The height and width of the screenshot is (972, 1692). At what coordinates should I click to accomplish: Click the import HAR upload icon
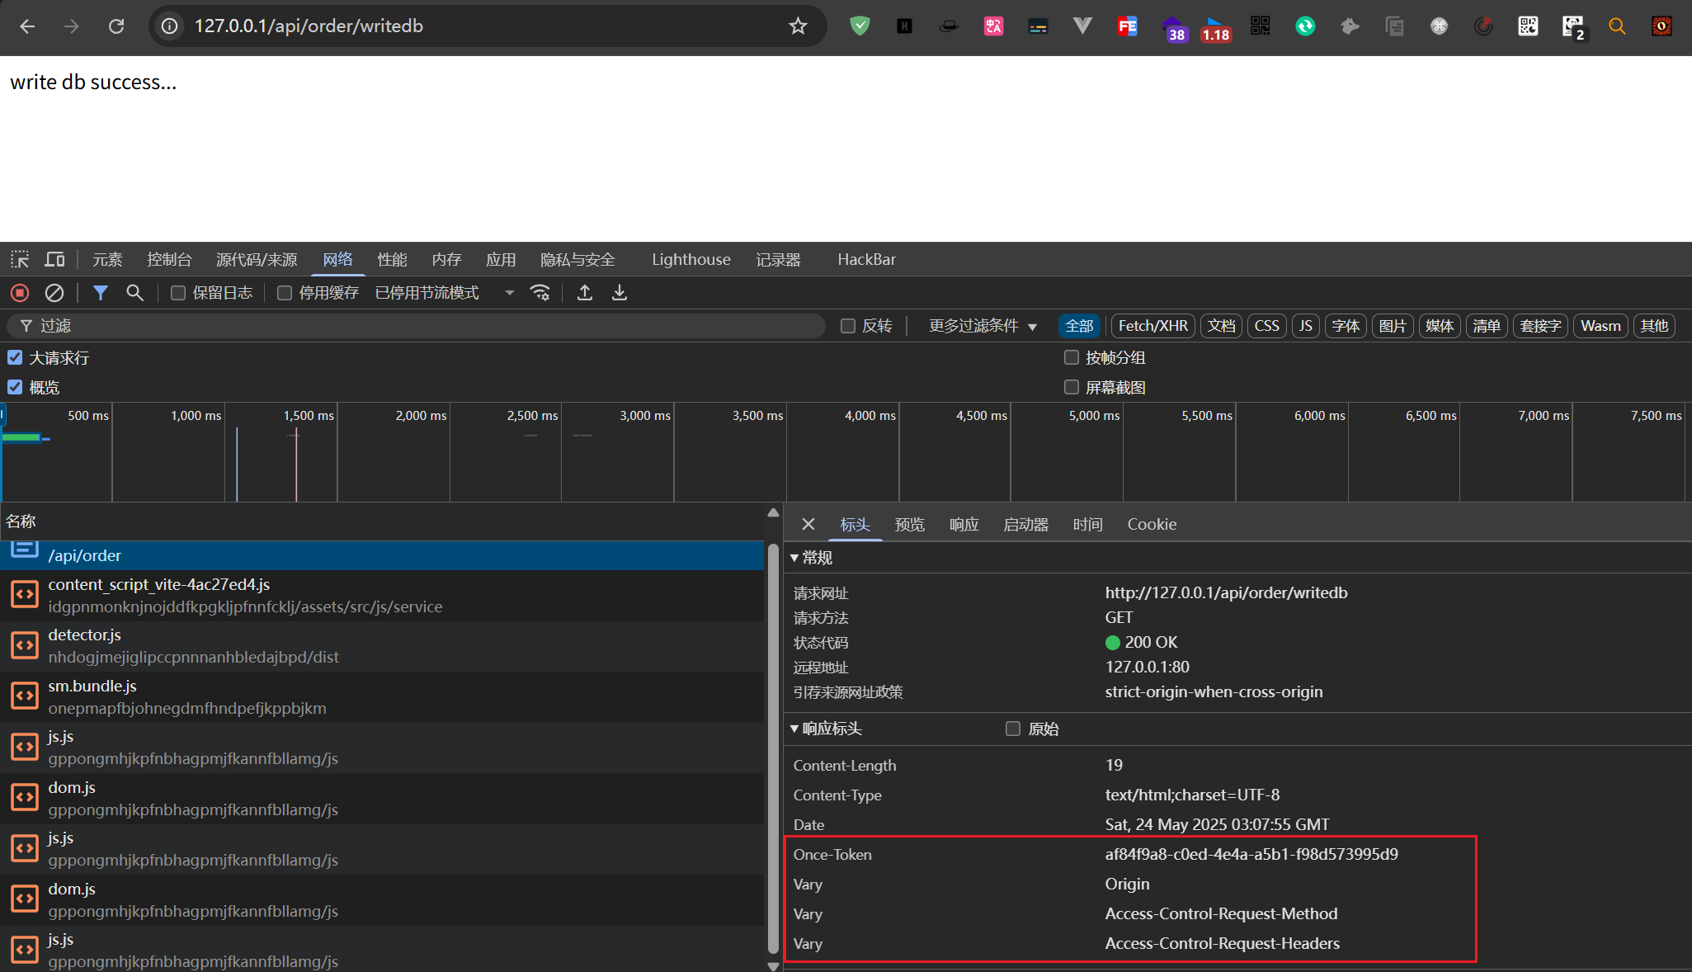(584, 293)
